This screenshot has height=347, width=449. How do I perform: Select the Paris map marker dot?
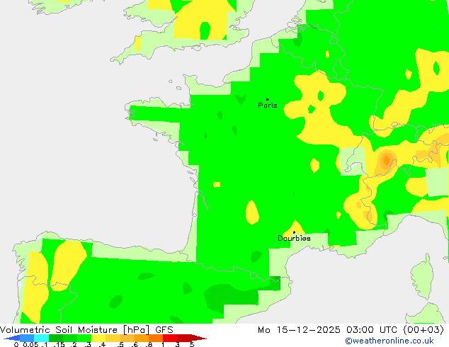coord(268,99)
